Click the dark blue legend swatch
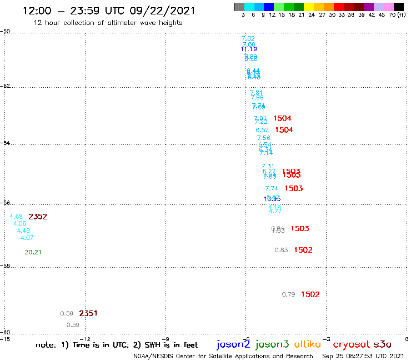 (269, 7)
